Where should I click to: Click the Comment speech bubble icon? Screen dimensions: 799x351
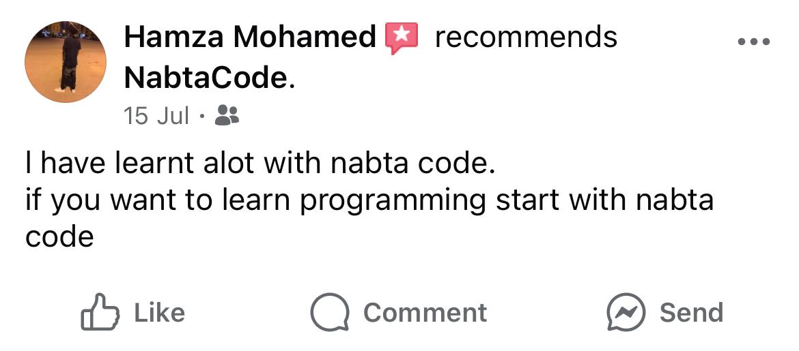[329, 313]
